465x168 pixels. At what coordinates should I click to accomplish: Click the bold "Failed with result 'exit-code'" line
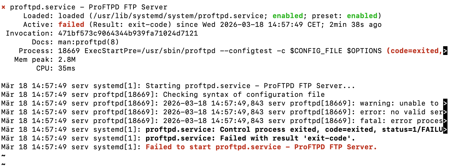click(250, 138)
